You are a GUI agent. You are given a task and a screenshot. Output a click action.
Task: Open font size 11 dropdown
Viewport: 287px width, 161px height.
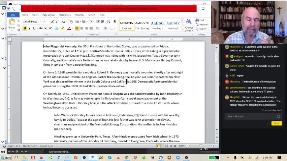[49, 22]
